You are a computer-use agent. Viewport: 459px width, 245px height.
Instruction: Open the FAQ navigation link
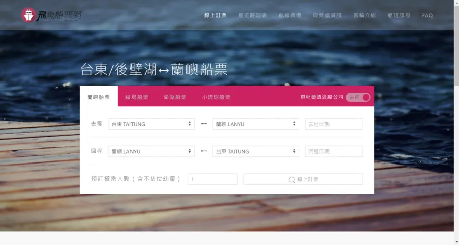pos(427,15)
